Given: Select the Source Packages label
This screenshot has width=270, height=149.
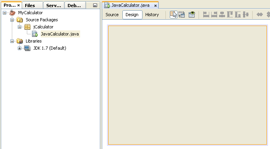Looking at the screenshot, I should click(x=42, y=20).
